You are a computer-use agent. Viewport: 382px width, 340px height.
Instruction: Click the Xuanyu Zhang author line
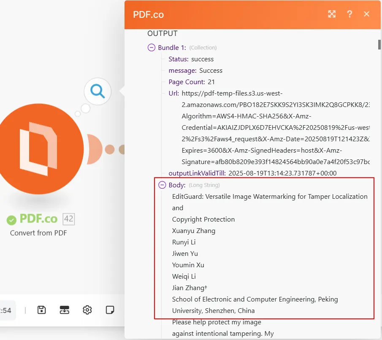pos(194,231)
